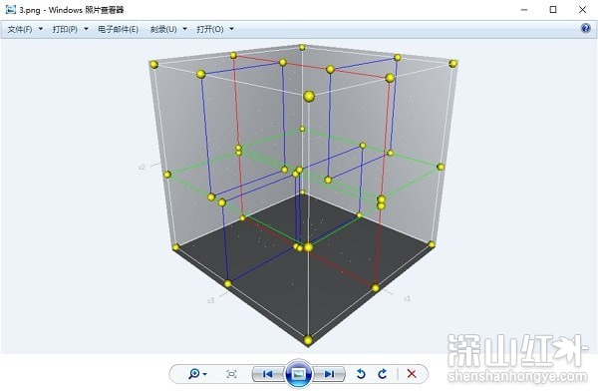Expand the dropdown arrow next to 文件(F)

pyautogui.click(x=41, y=29)
